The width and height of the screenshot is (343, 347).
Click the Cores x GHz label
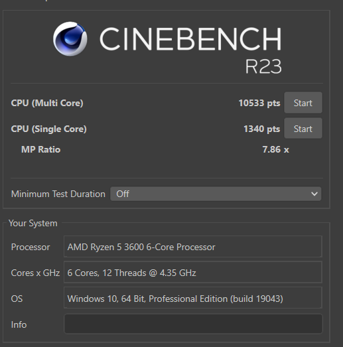(x=35, y=273)
